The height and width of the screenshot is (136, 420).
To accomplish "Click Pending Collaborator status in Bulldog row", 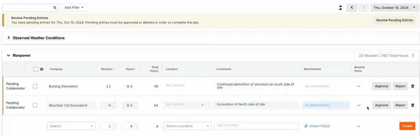I will tap(16, 86).
